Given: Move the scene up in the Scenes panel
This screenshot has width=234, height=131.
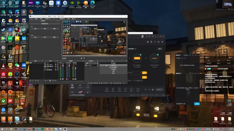Looking at the screenshot, I should [35, 81].
